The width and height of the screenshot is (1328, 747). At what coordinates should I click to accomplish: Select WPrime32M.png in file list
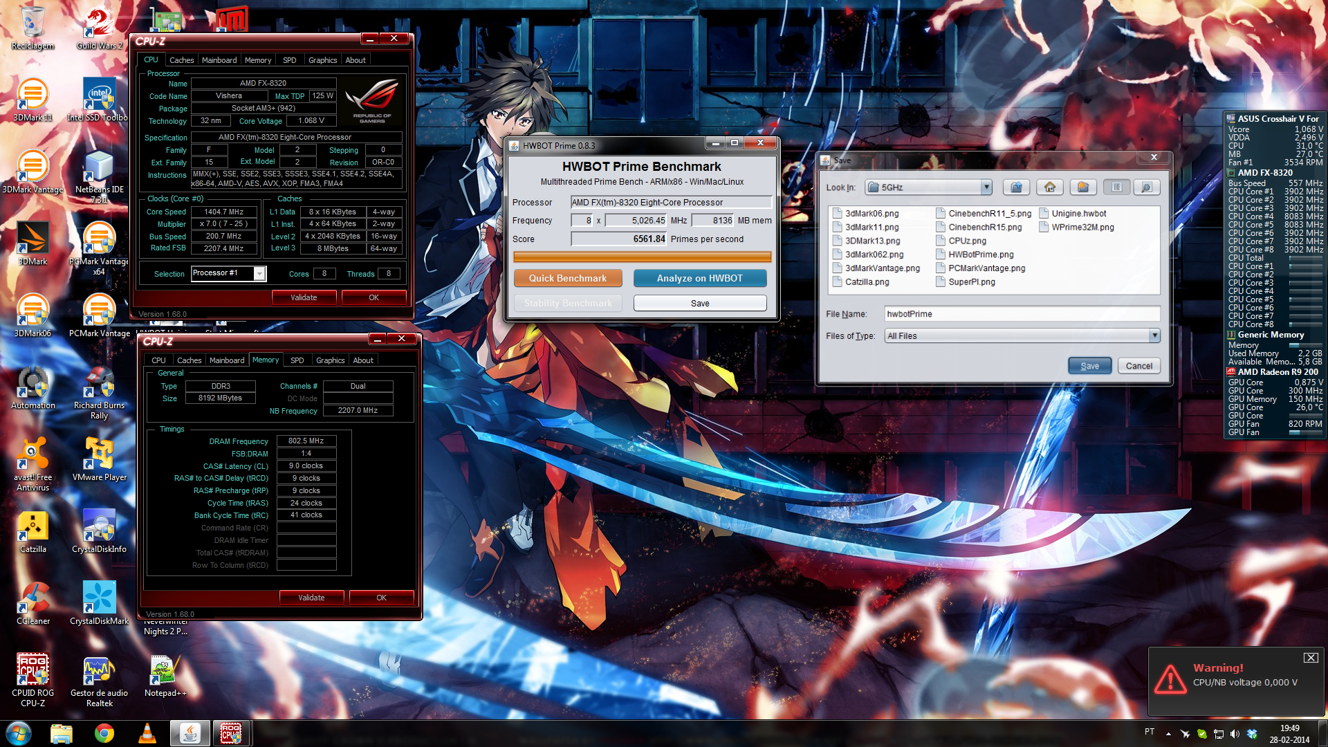click(x=1076, y=228)
